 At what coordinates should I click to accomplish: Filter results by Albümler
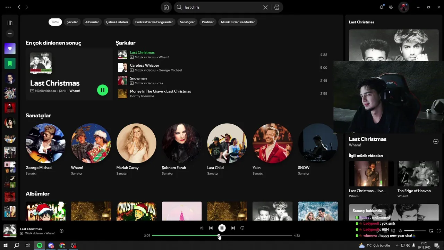tap(92, 22)
